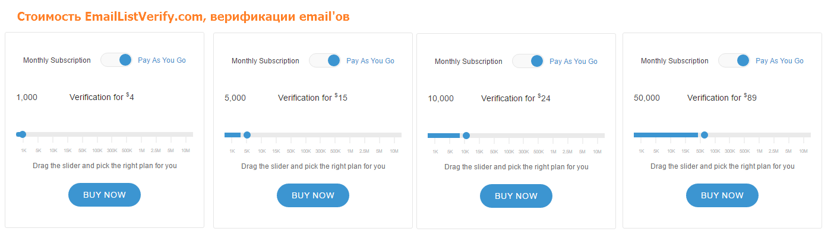
Task: Click the slider handle in the $15 card
Action: [x=247, y=135]
